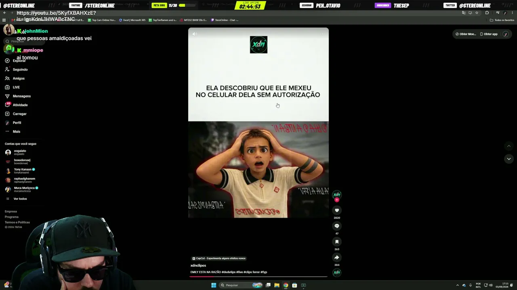Open the Chrome three-dot menu
This screenshot has width=517, height=290.
point(512,13)
